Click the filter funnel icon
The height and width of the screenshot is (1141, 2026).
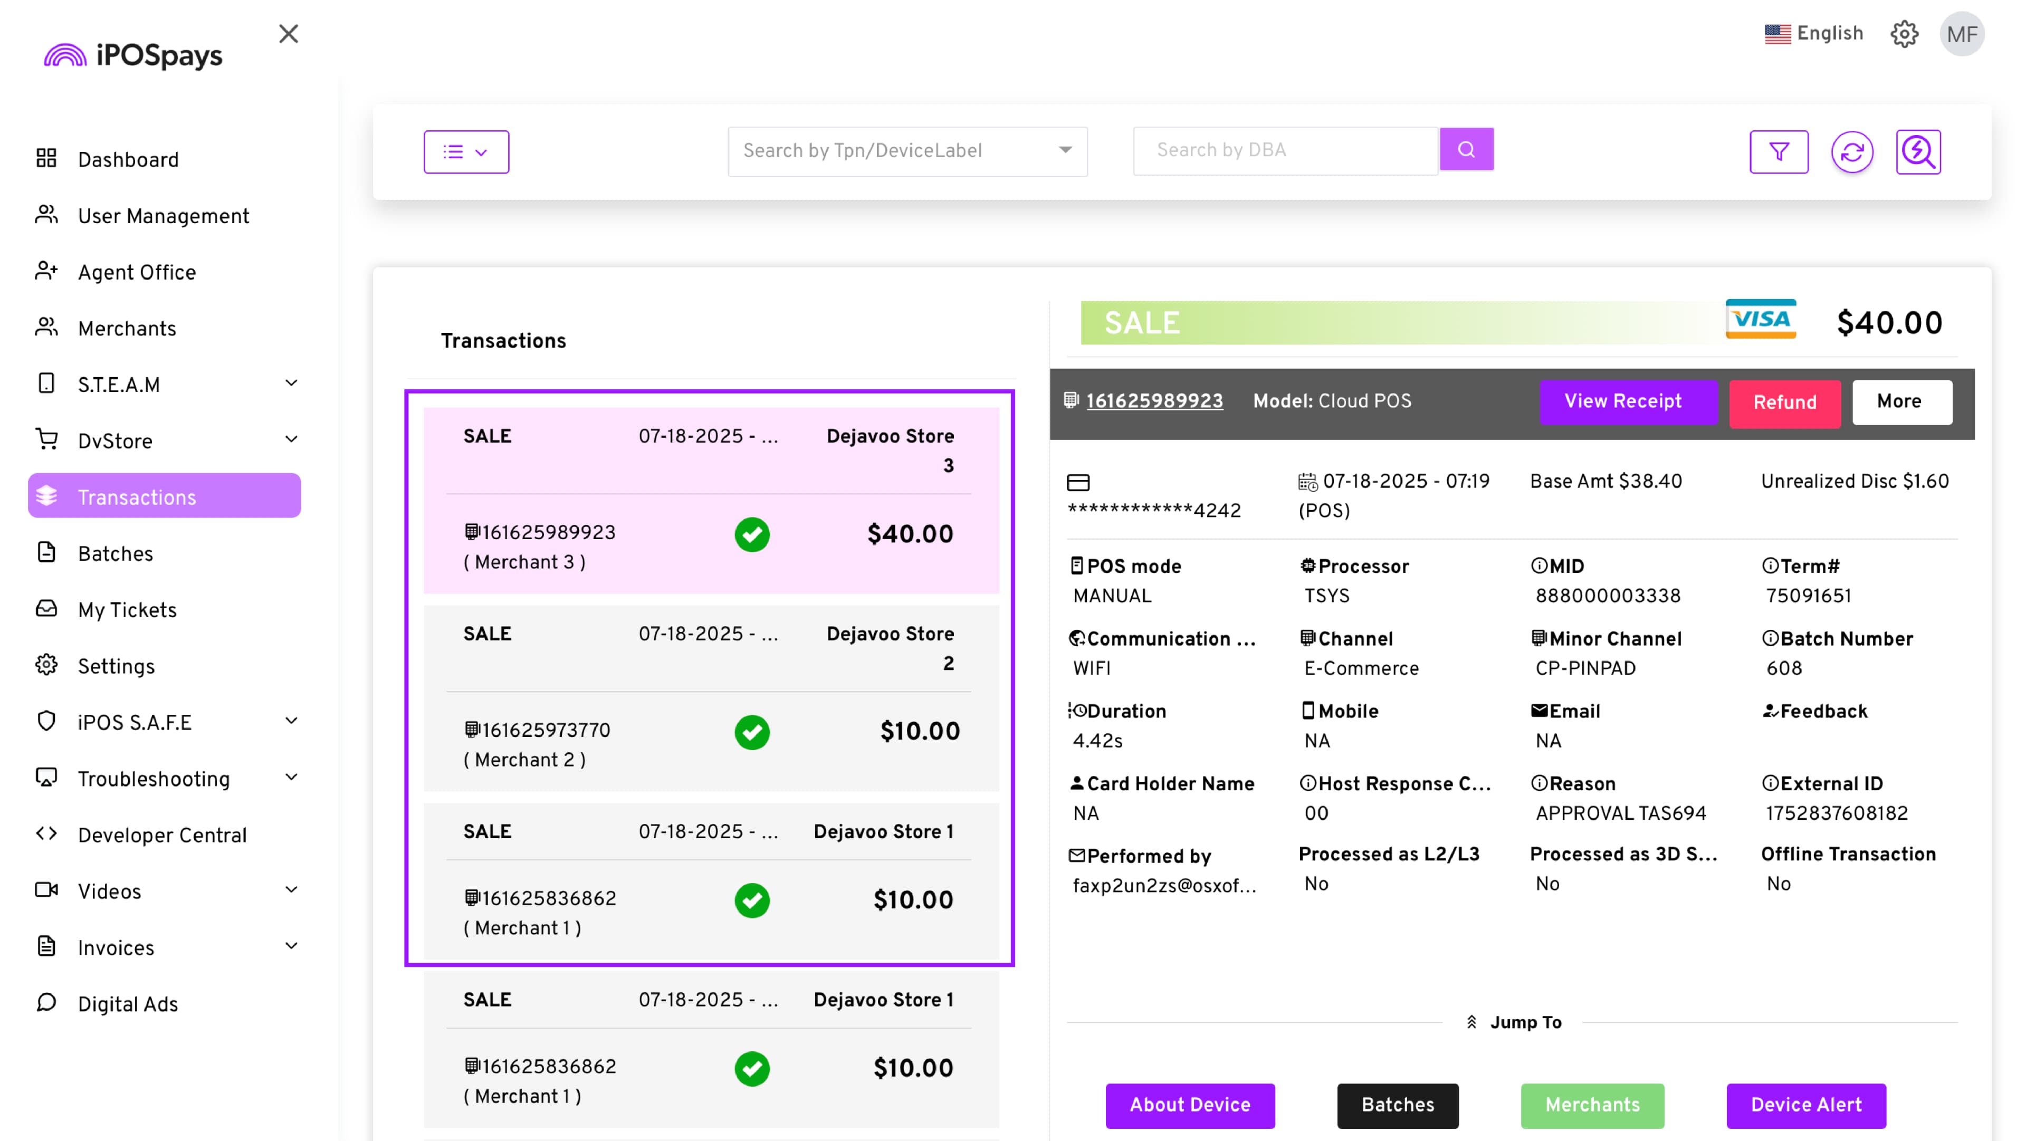click(1778, 152)
